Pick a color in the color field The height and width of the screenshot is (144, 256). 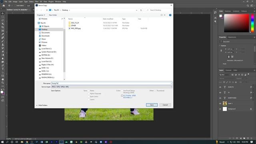point(236,23)
